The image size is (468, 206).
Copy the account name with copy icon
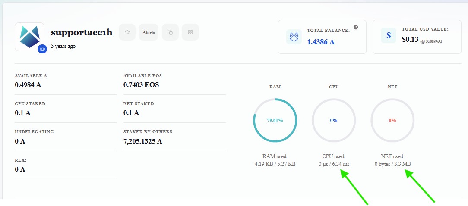[170, 32]
